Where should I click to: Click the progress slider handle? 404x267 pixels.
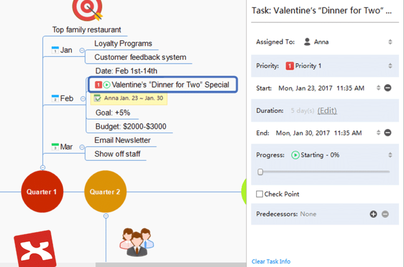point(260,172)
